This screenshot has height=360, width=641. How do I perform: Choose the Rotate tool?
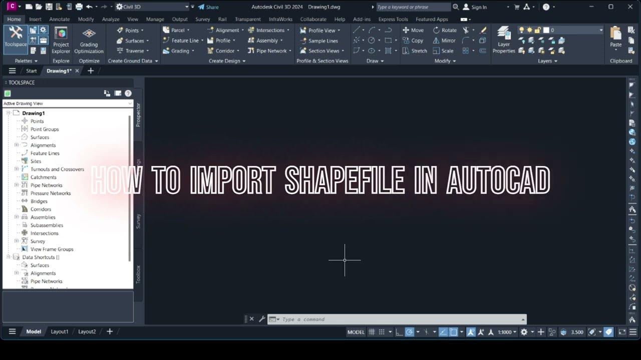445,30
